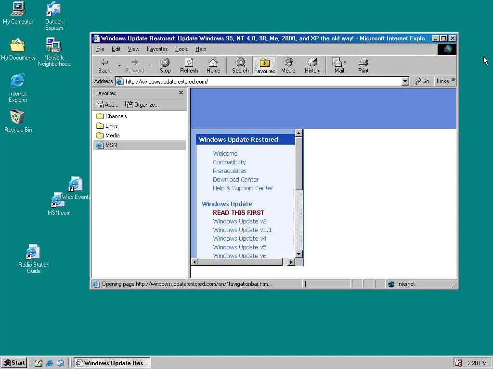Screen dimensions: 493x369
Task: Click the navigation frame scroll-left arrow
Action: click(x=195, y=262)
